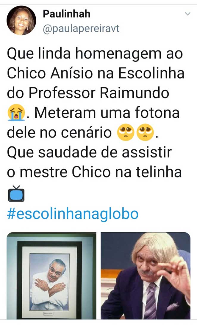Image resolution: width=197 pixels, height=326 pixels.
Task: Select the second teary-eyed emoji before the period
Action: 145,132
